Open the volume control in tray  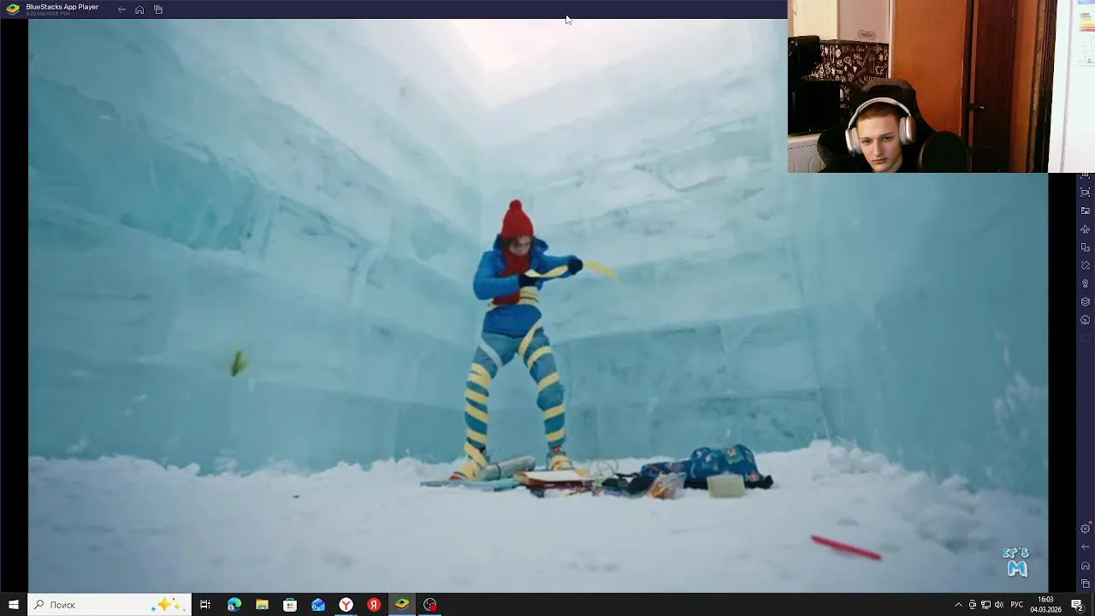coord(999,605)
